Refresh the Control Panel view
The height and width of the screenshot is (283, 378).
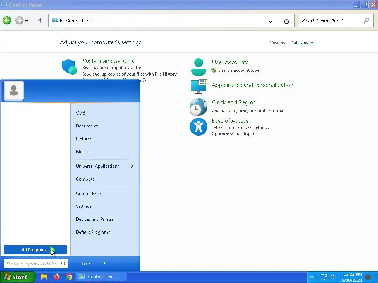coord(286,21)
